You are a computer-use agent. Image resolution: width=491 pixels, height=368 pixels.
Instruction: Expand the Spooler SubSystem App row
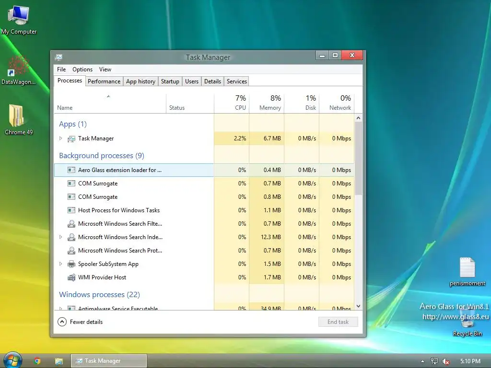[61, 264]
